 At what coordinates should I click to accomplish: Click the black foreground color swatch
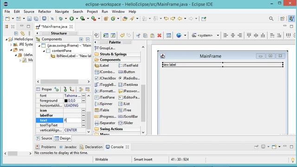point(66,101)
